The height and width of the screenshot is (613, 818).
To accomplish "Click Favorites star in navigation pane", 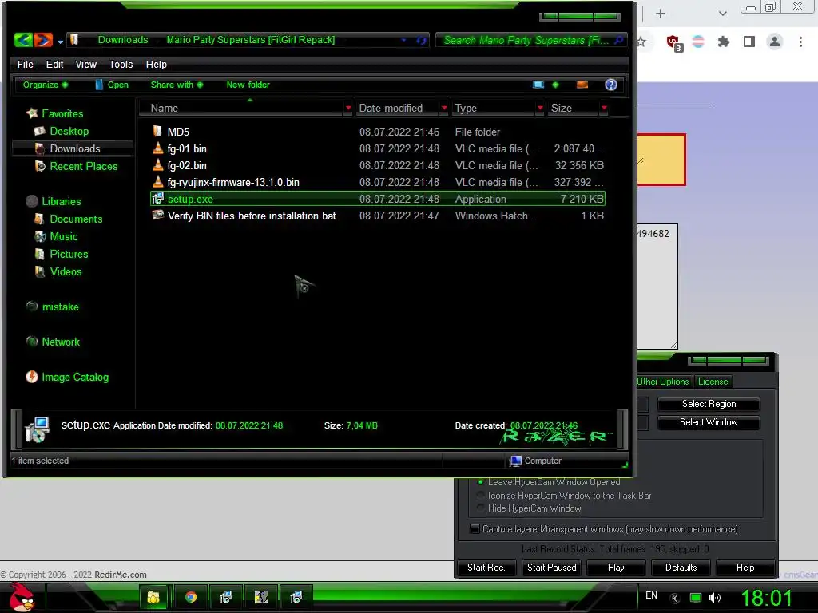I will coord(32,113).
